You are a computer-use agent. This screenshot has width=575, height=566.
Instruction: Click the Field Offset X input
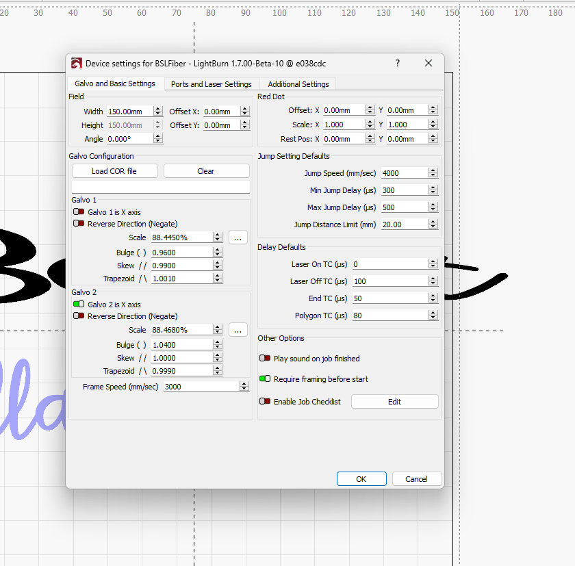[222, 112]
